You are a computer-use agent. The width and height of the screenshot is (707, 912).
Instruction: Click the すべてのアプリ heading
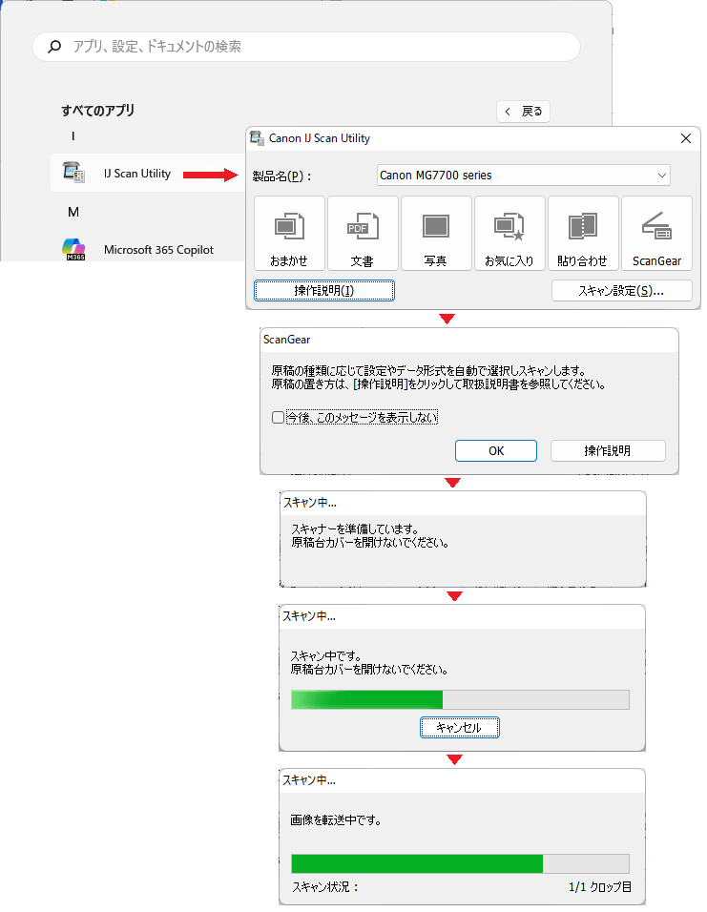click(97, 110)
